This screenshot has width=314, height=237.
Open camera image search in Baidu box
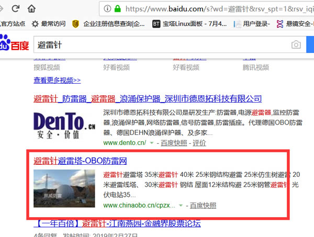tap(296, 45)
